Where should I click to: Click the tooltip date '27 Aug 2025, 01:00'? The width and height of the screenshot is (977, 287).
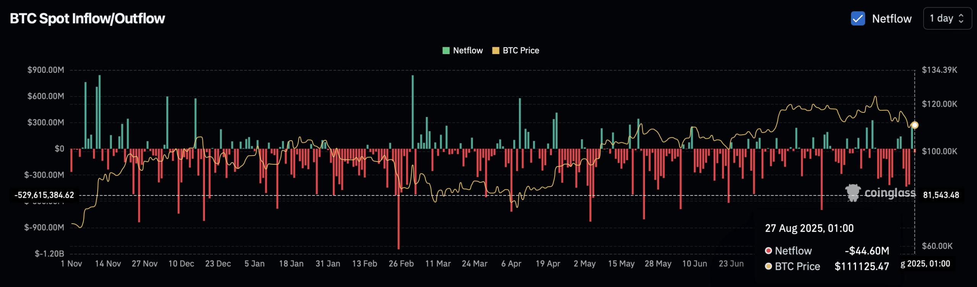(809, 228)
